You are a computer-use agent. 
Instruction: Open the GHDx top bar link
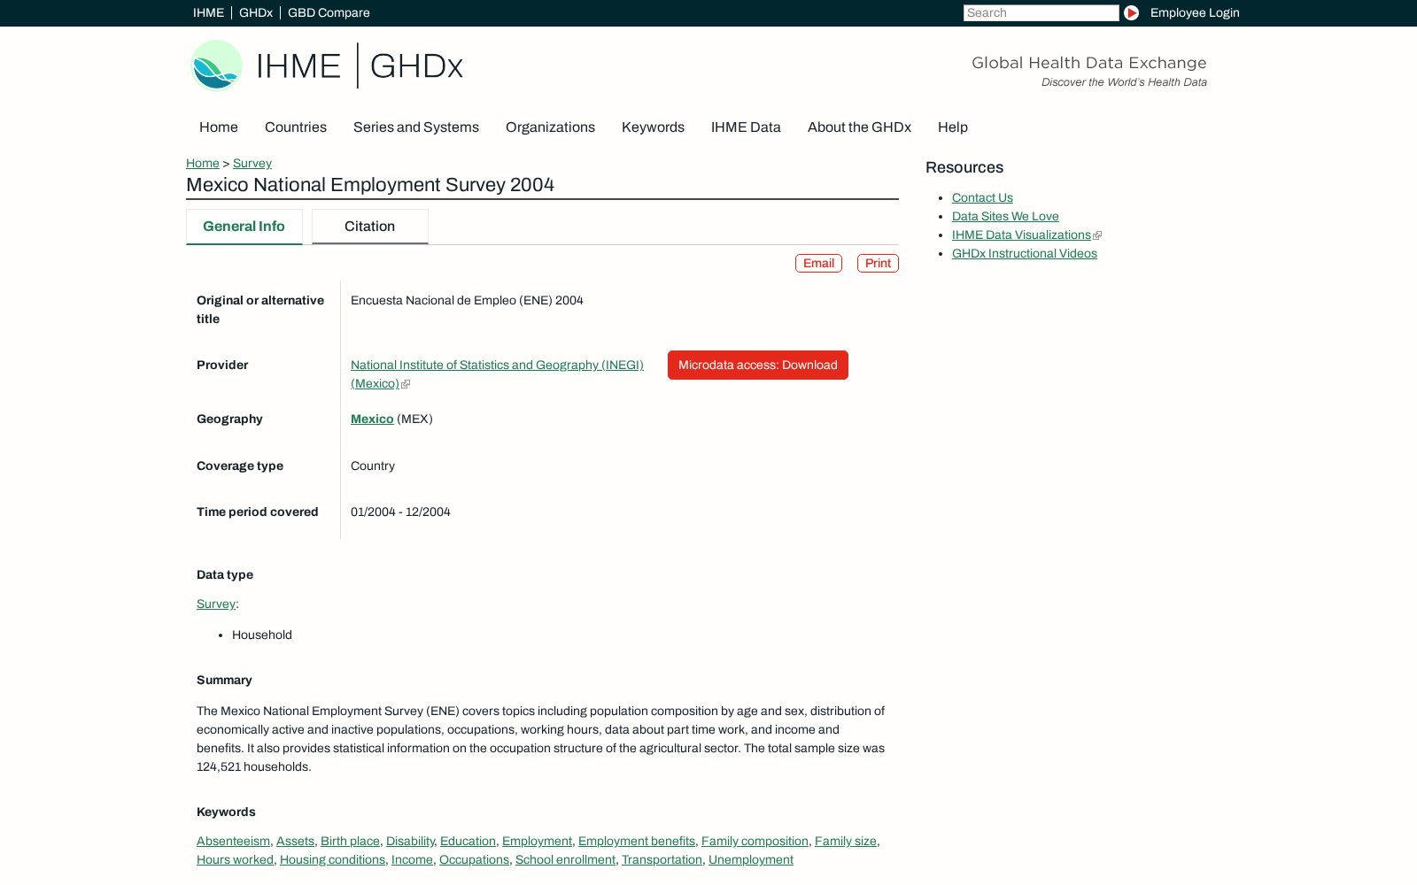click(256, 12)
